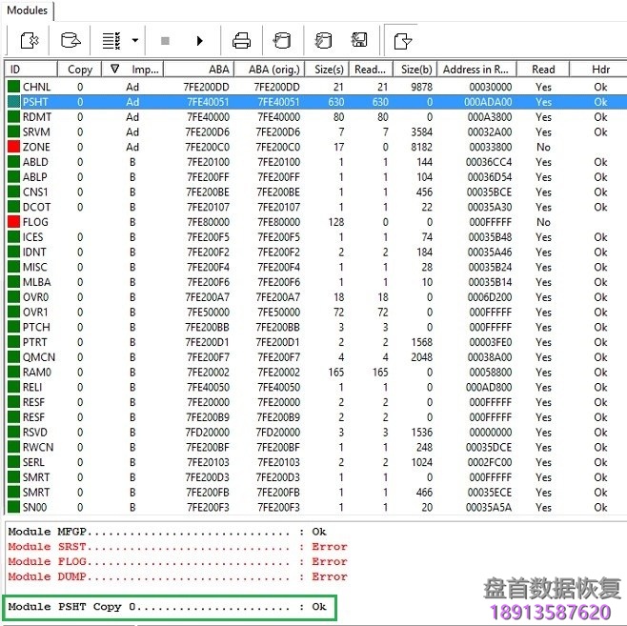
Task: Select the OVR0 module row
Action: pyautogui.click(x=316, y=297)
